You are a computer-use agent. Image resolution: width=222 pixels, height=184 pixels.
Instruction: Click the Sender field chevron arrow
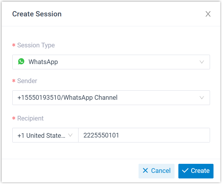click(x=202, y=98)
